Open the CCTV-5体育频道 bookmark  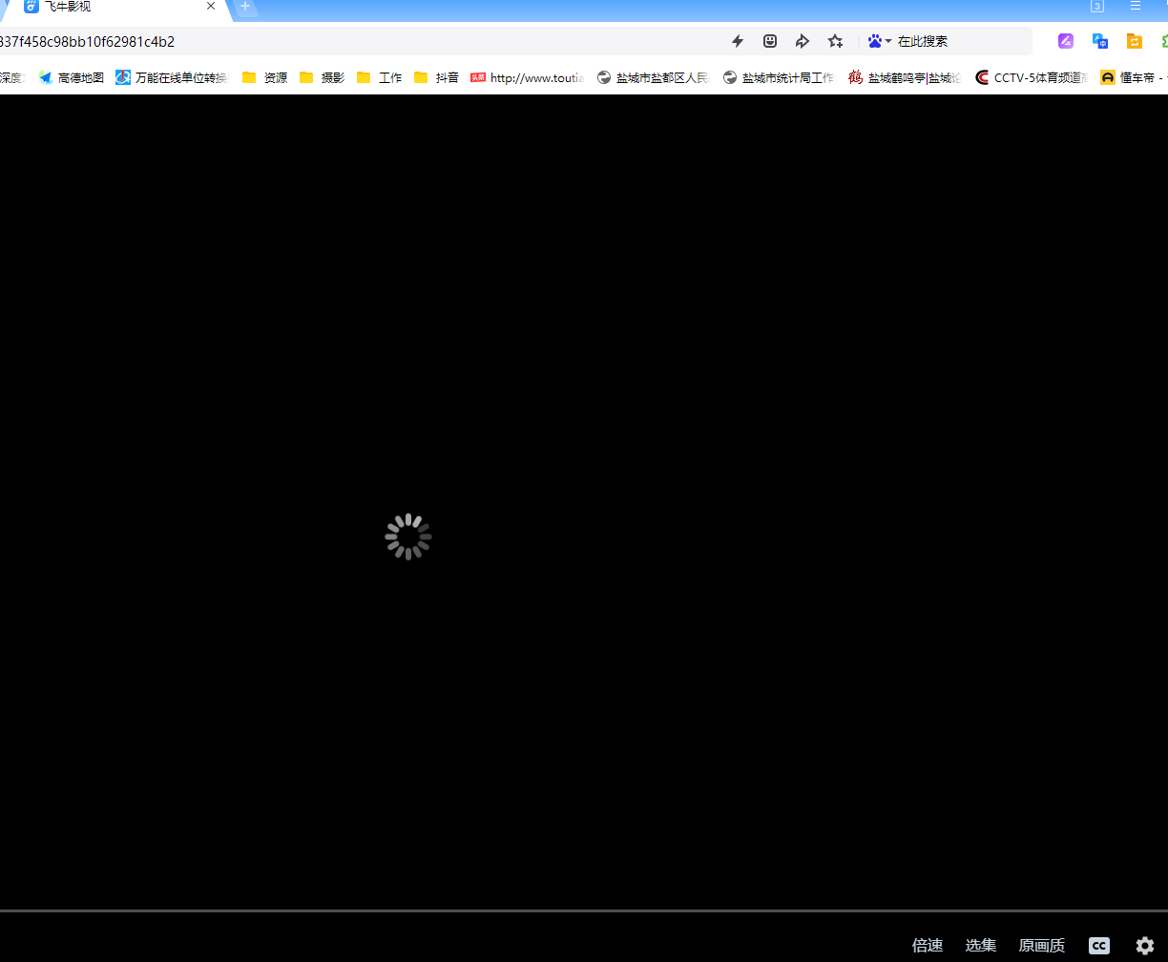click(1031, 77)
